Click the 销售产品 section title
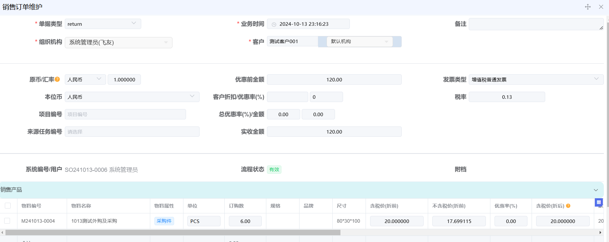609x242 pixels. point(11,190)
